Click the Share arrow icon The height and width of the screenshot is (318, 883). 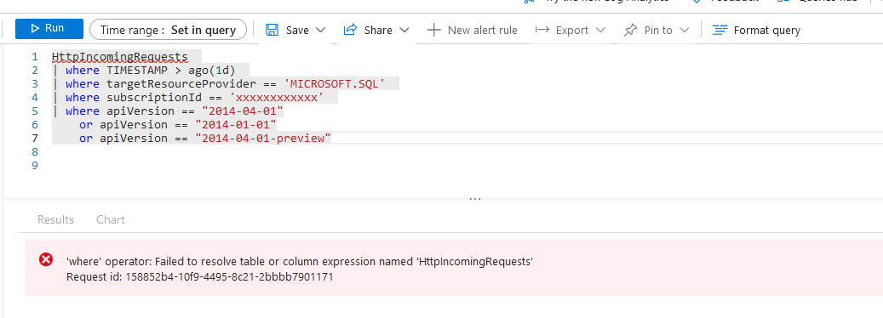[350, 30]
